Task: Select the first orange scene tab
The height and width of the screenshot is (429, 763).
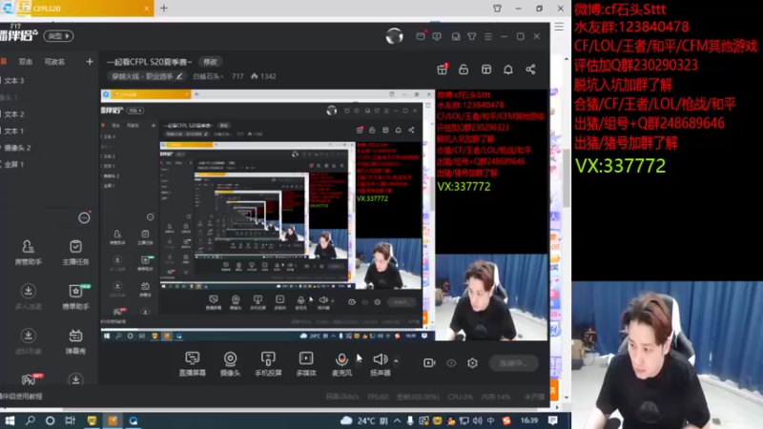Action: pos(3,62)
